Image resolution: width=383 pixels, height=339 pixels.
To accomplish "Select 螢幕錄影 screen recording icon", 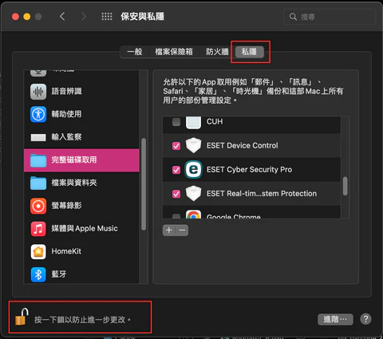I will tap(38, 206).
